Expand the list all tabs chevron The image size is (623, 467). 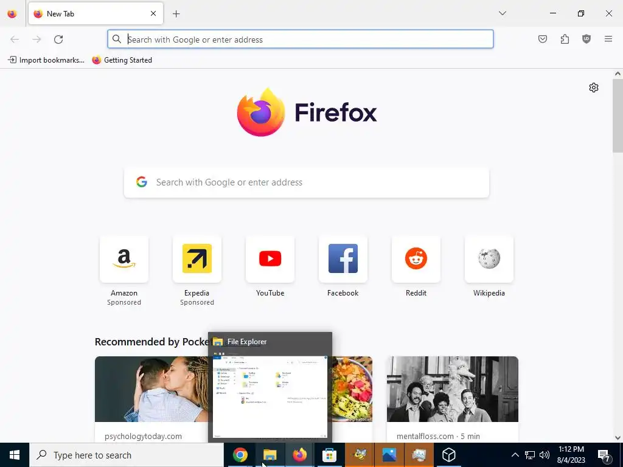click(503, 13)
